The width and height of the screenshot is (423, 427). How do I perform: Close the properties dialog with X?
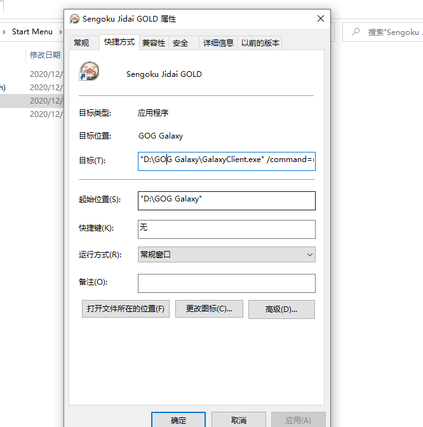pos(321,18)
